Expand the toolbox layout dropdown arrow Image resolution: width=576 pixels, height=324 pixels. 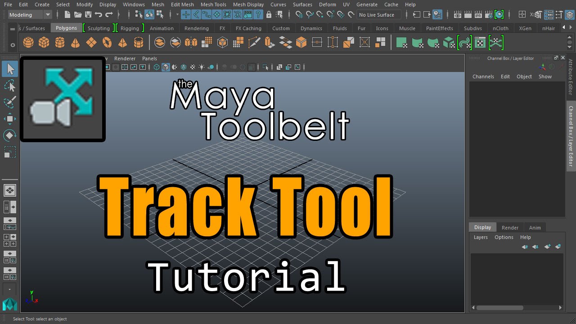10,289
